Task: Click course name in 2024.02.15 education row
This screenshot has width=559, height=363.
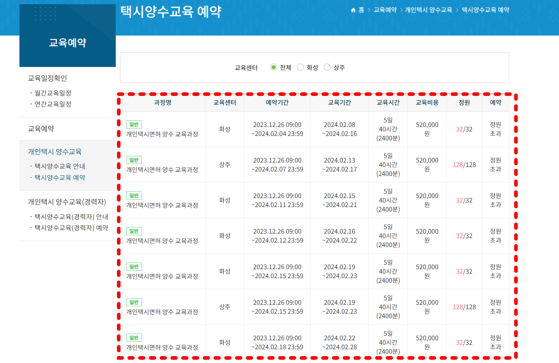Action: 162,205
